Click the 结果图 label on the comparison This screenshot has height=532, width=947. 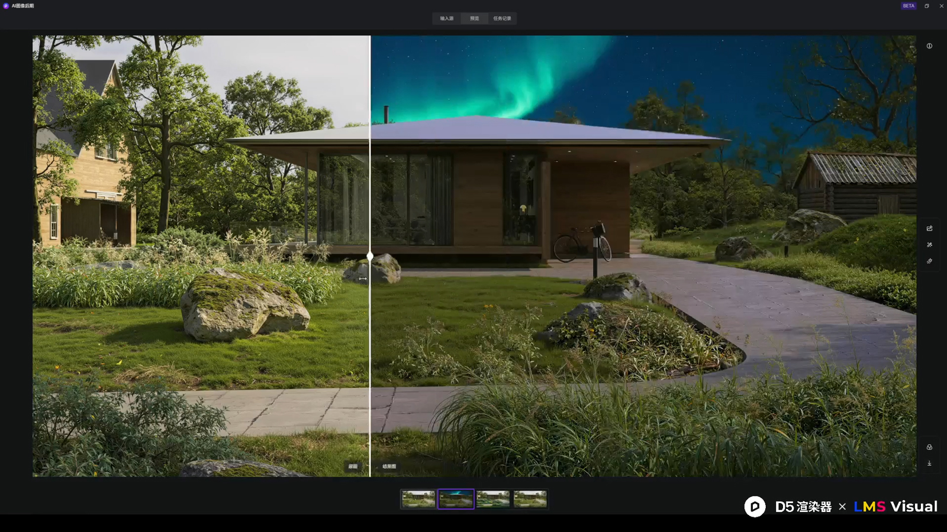click(389, 466)
